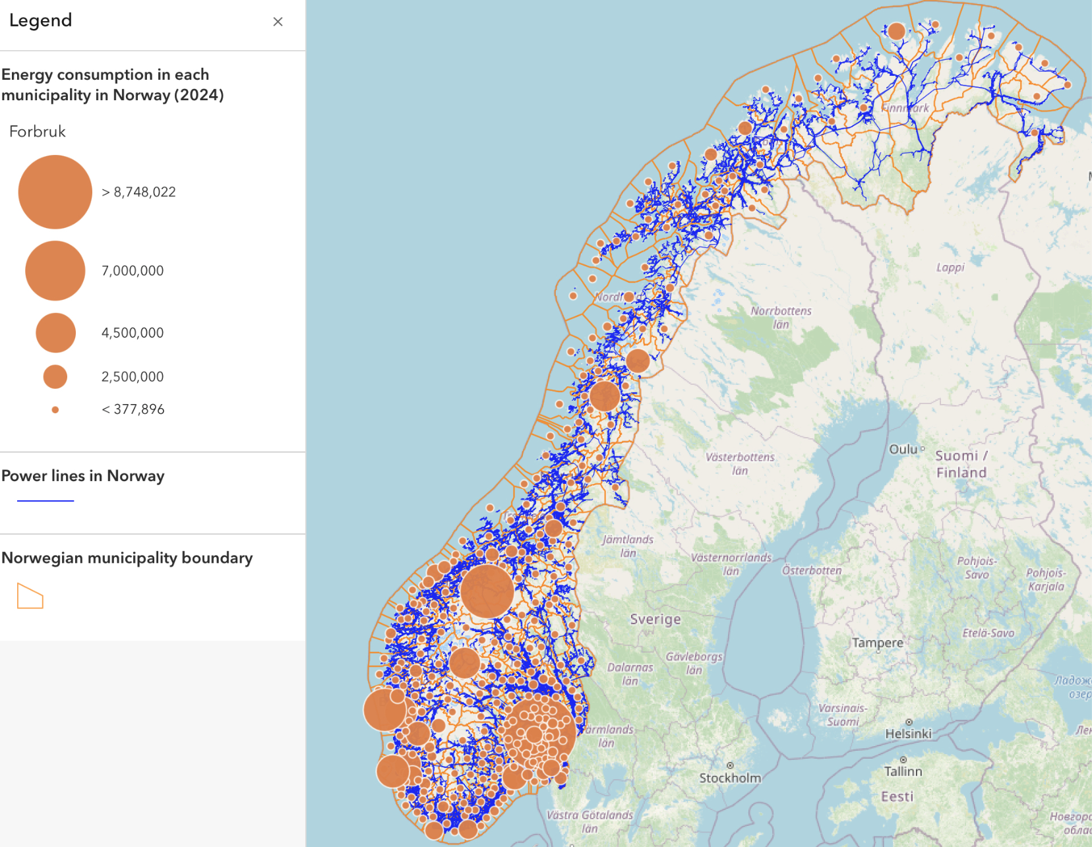Click the smallest legend dot under 377,896
This screenshot has height=847, width=1092.
(x=55, y=410)
